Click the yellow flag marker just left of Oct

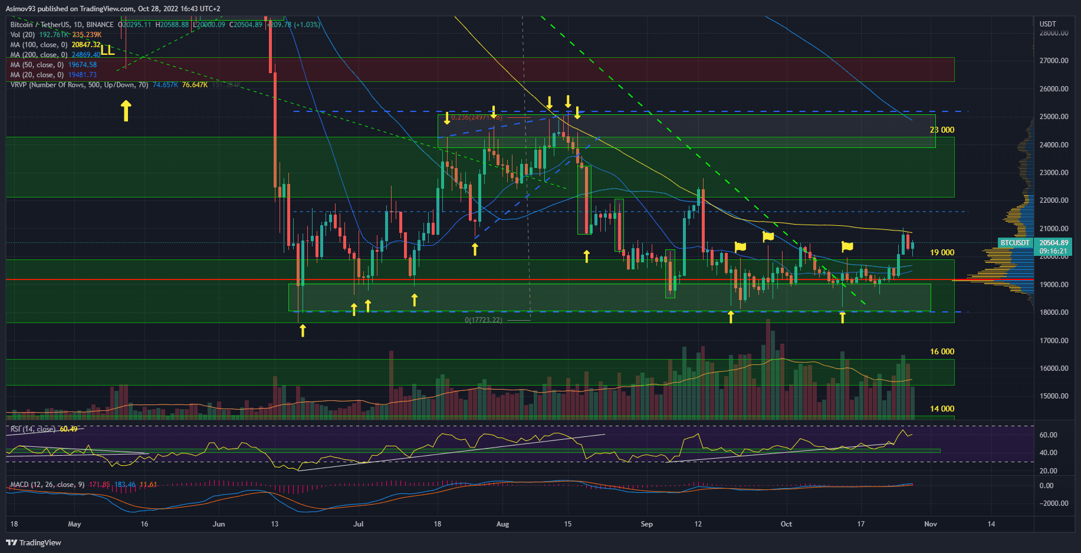click(x=768, y=236)
